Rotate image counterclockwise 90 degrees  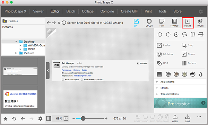click(160, 35)
